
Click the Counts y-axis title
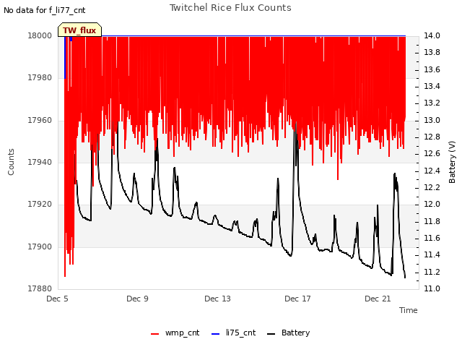(x=11, y=162)
